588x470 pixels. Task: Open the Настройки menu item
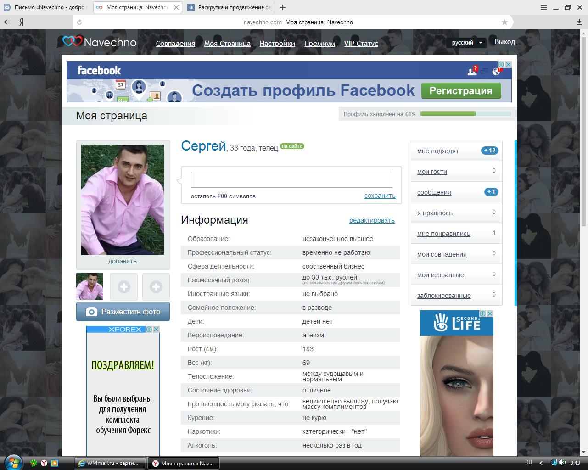coord(277,44)
